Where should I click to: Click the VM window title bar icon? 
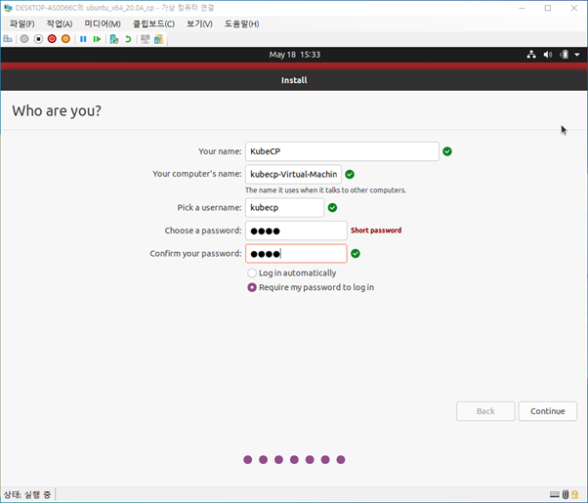tap(8, 8)
